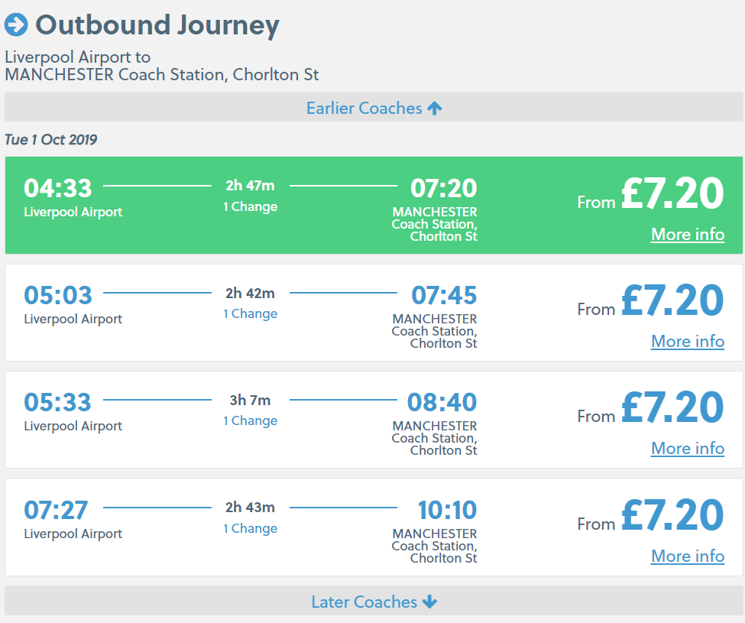Expand 1 Change on 07:27 journey
This screenshot has width=745, height=623.
pyautogui.click(x=251, y=528)
